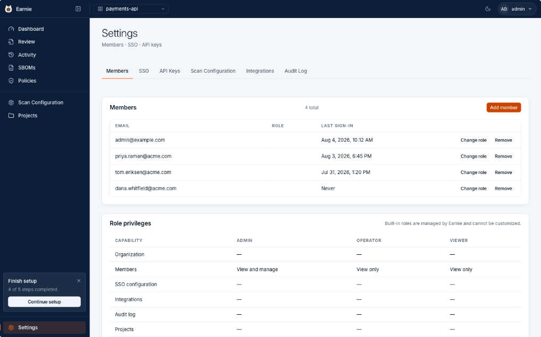Click the EMAIL column header

[122, 126]
